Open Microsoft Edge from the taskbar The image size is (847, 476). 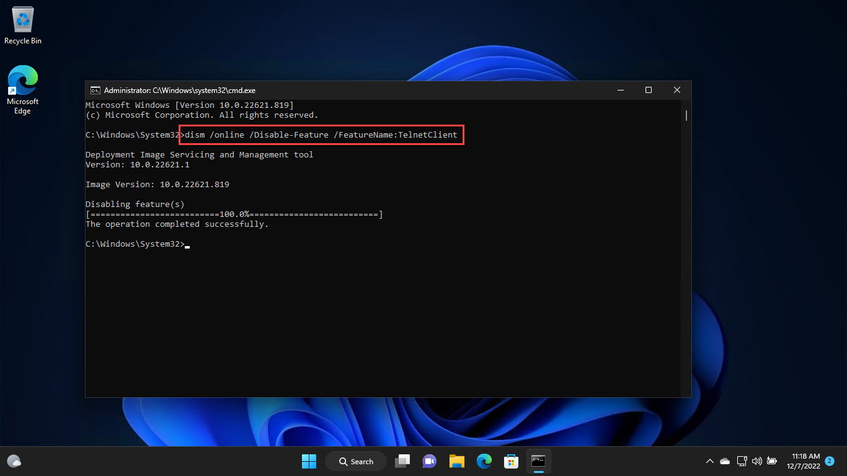click(x=484, y=461)
